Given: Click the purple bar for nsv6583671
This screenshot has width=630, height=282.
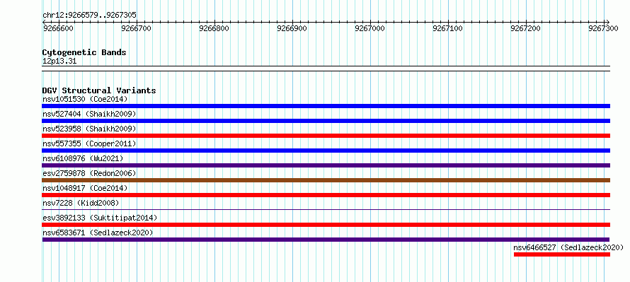Looking at the screenshot, I should point(326,240).
